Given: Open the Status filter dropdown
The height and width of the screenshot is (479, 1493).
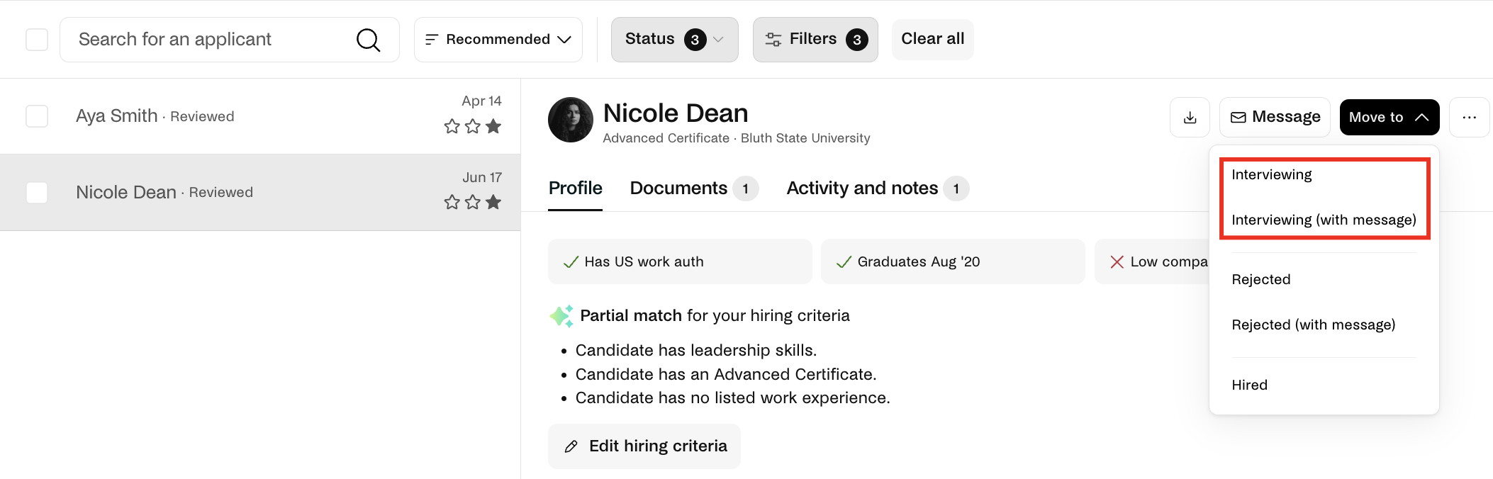Looking at the screenshot, I should pos(674,40).
